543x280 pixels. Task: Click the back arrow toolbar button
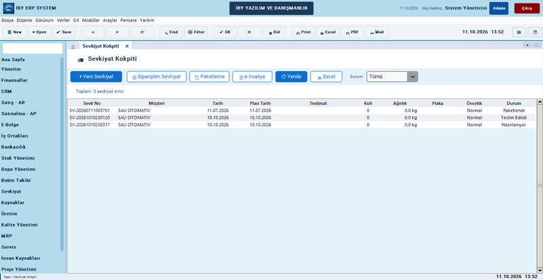pyautogui.click(x=93, y=32)
